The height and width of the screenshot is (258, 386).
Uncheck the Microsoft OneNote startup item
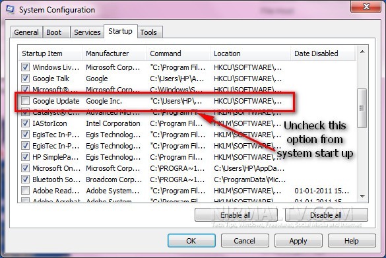tap(25, 168)
